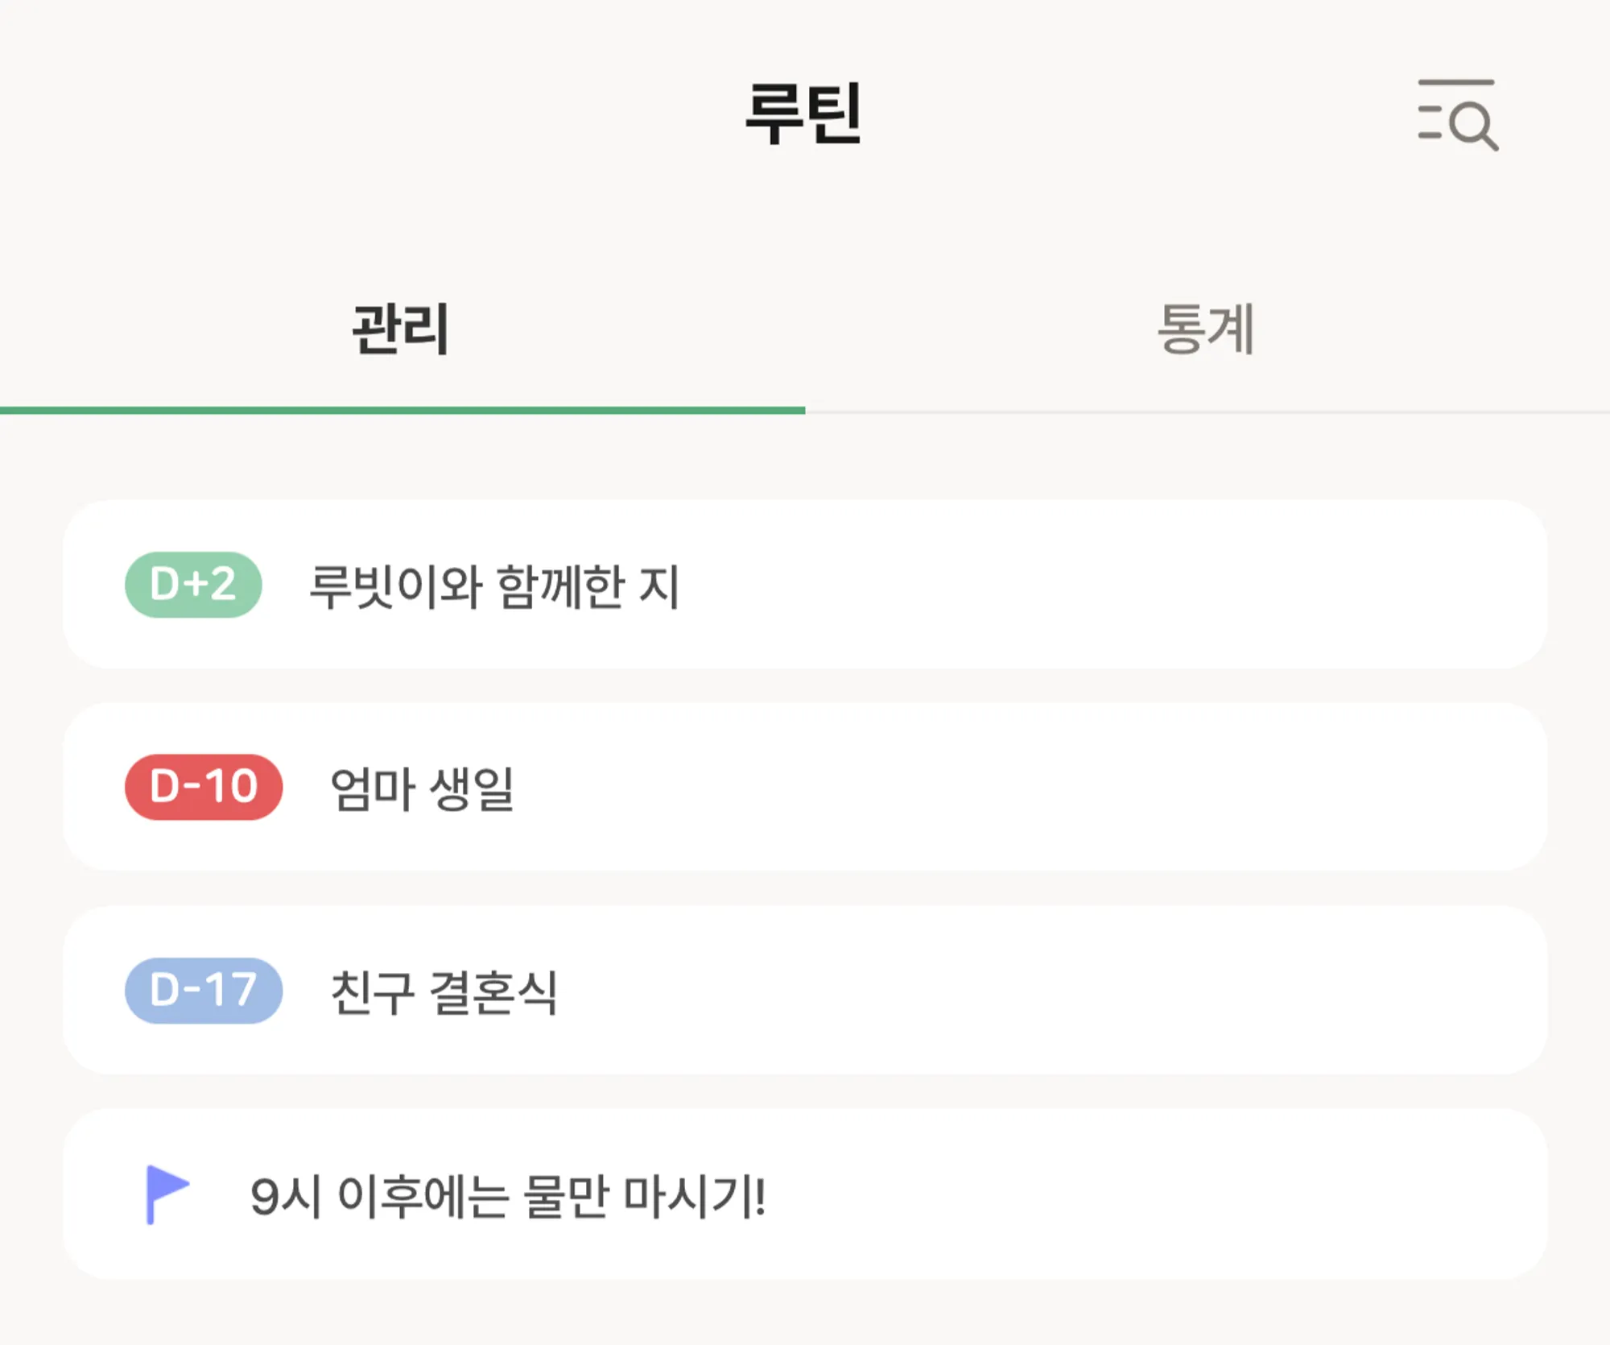1610x1345 pixels.
Task: Click the 루틴 page title
Action: pyautogui.click(x=803, y=114)
